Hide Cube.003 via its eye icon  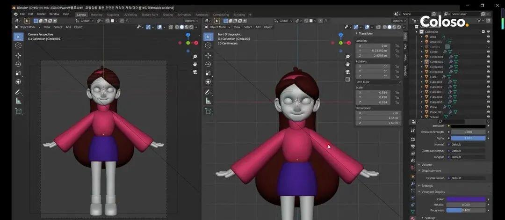[488, 92]
